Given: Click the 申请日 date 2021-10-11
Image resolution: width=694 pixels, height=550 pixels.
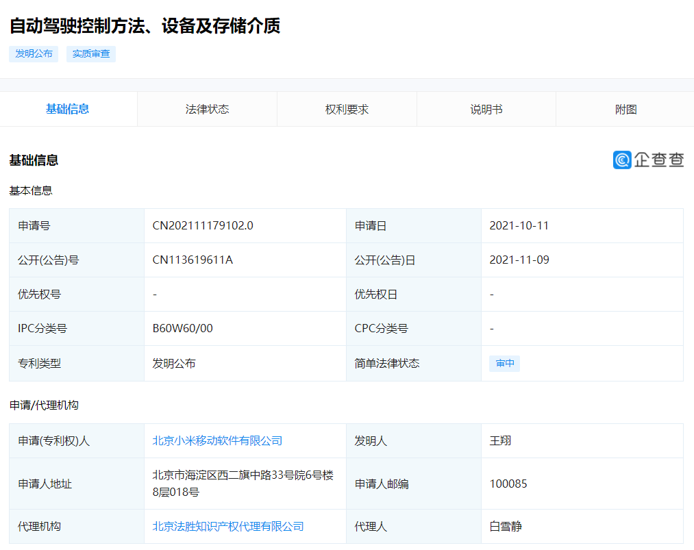Looking at the screenshot, I should click(x=520, y=225).
